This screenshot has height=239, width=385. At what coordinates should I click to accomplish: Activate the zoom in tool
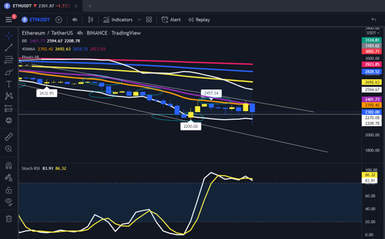click(x=9, y=149)
